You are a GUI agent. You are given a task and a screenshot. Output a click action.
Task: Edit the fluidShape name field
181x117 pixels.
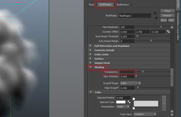click(x=135, y=16)
